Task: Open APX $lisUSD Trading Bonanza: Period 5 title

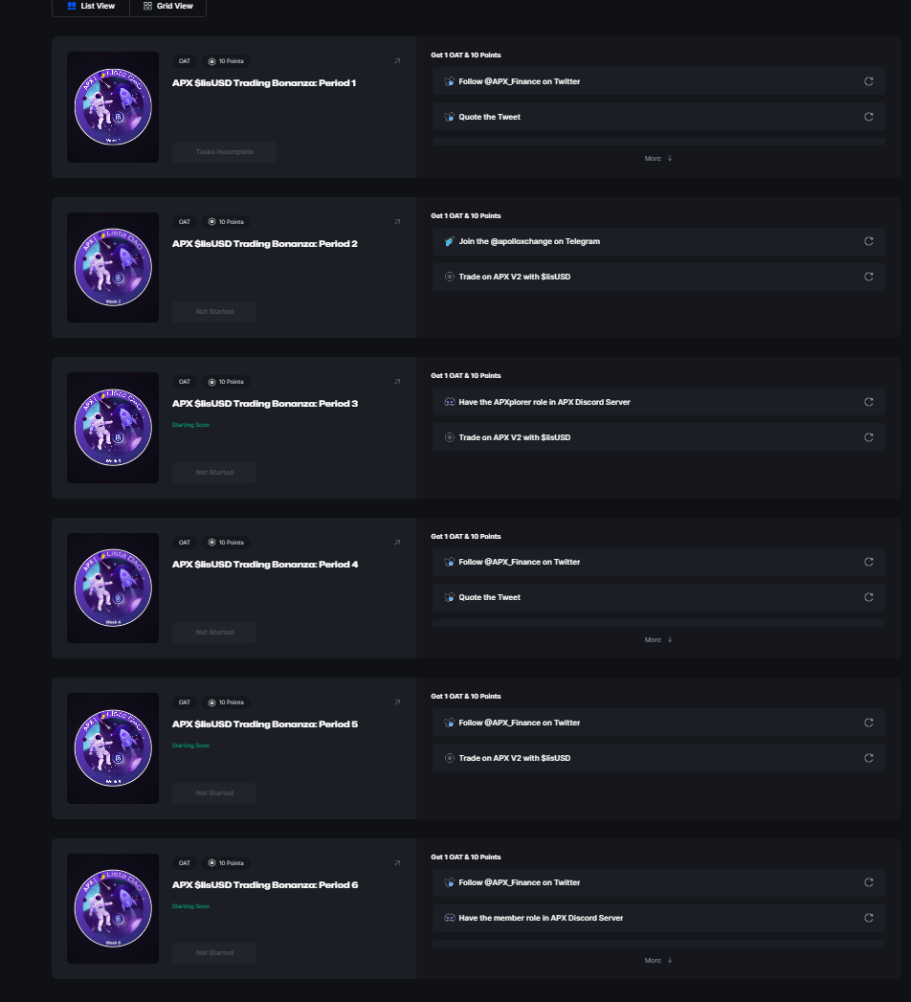Action: click(264, 724)
